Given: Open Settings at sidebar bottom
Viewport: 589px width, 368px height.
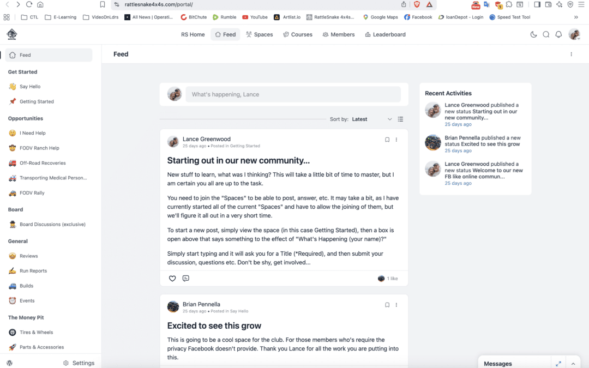Looking at the screenshot, I should click(x=79, y=363).
